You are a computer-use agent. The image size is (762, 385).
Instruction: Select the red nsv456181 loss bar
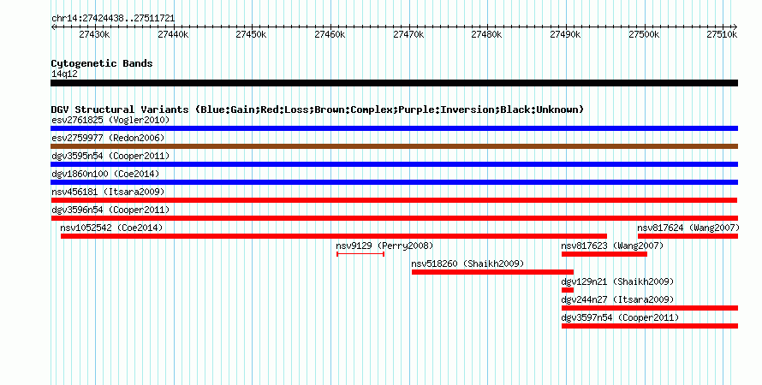click(394, 200)
